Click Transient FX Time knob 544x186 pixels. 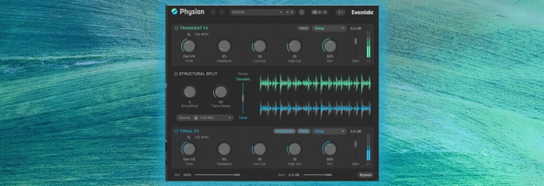pos(189,46)
